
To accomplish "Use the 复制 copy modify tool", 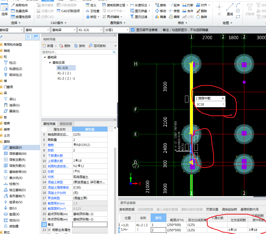I will click(x=161, y=5).
